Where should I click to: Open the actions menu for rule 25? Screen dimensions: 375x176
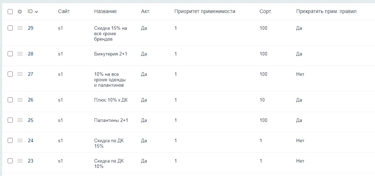click(20, 120)
